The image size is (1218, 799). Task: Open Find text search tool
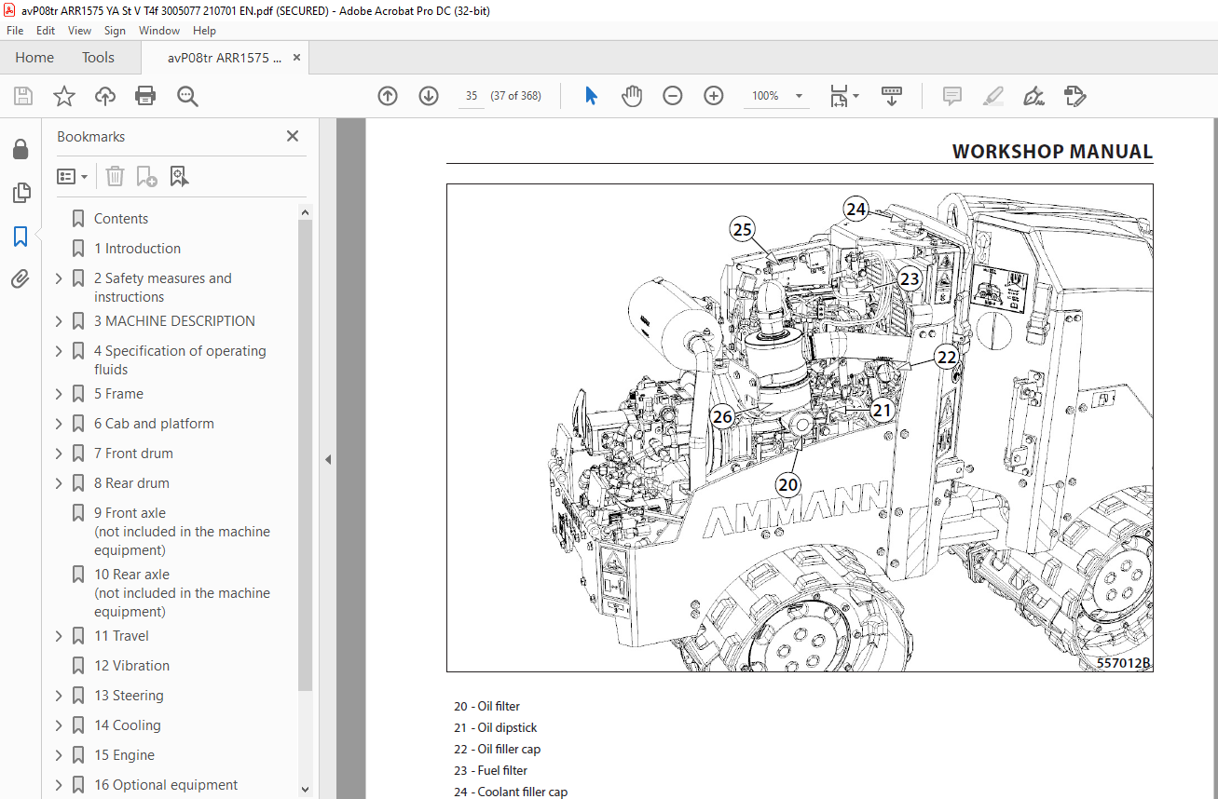click(187, 96)
